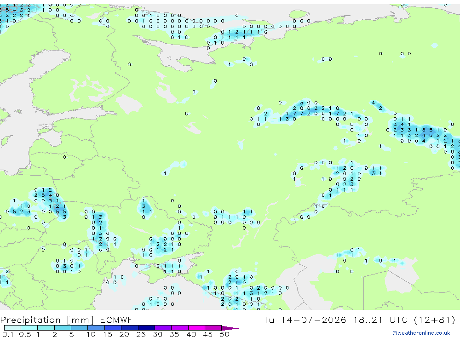Click the legend label '30'
The image size is (460, 337).
point(157,334)
